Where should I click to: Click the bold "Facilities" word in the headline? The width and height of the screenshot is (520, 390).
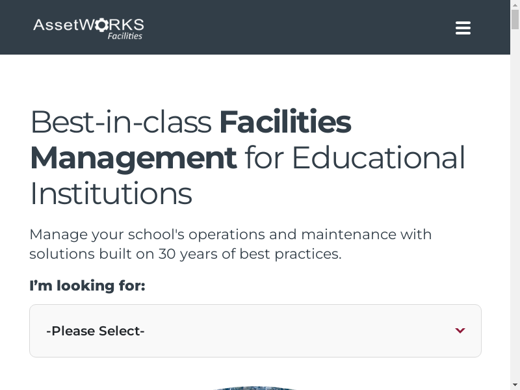(x=285, y=122)
